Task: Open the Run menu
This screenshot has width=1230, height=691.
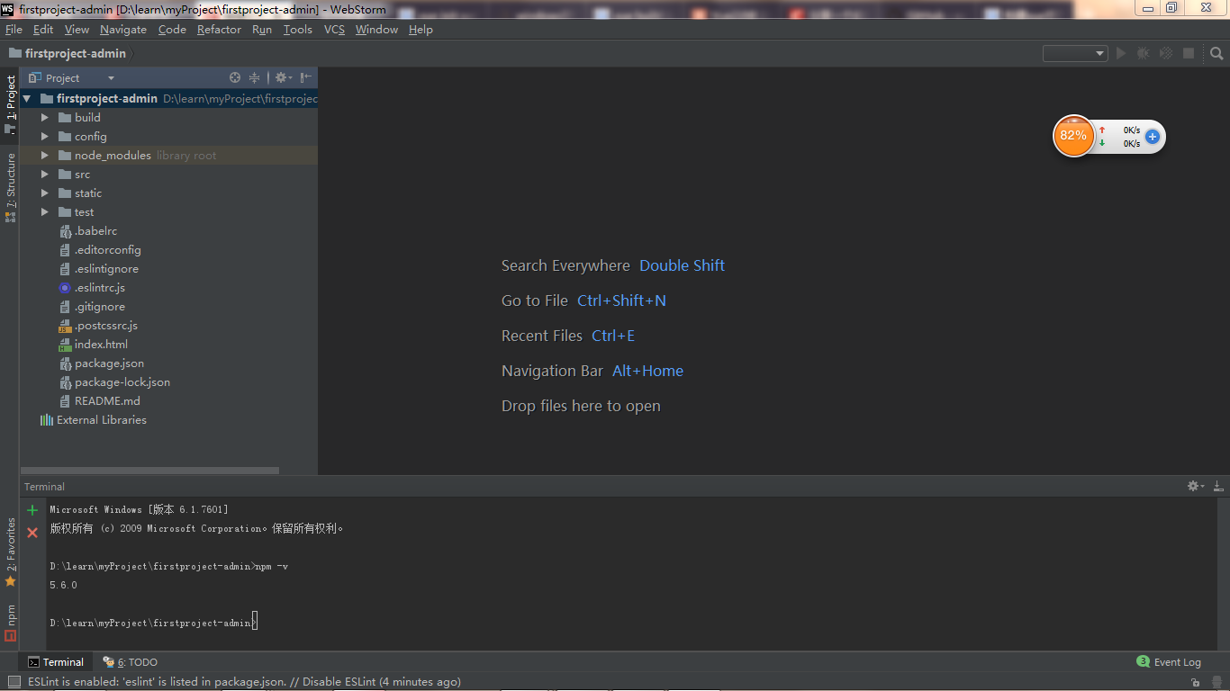Action: (x=262, y=30)
